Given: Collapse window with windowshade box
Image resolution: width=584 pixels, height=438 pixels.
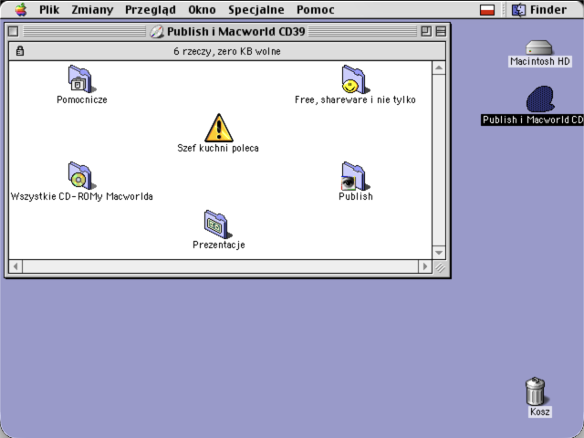Looking at the screenshot, I should point(441,31).
